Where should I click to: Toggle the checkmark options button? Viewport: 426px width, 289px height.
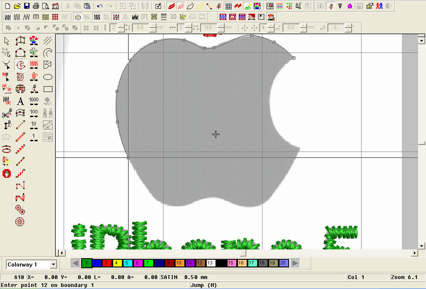pyautogui.click(x=158, y=6)
